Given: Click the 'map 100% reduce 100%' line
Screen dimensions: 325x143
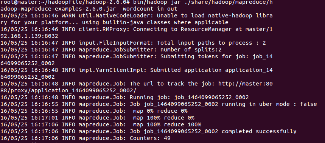Looking at the screenshot, I should [x=167, y=124].
